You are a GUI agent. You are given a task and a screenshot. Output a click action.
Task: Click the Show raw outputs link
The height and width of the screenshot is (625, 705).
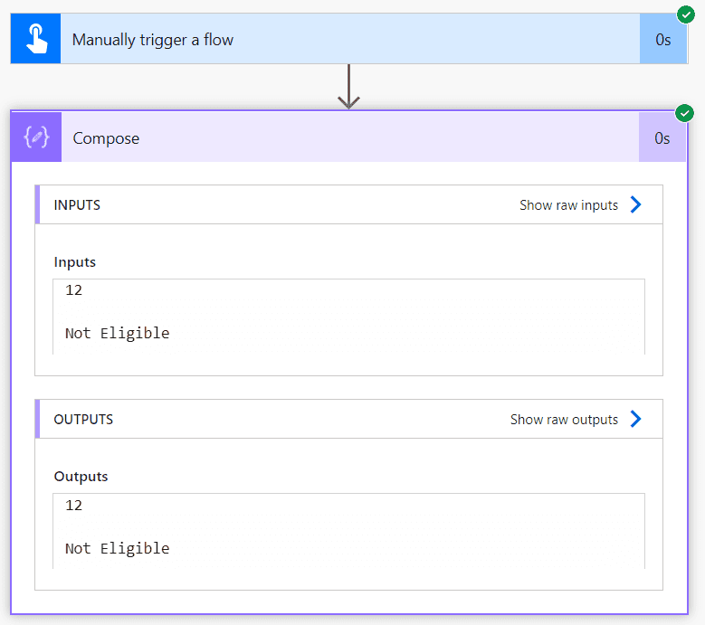tap(564, 419)
